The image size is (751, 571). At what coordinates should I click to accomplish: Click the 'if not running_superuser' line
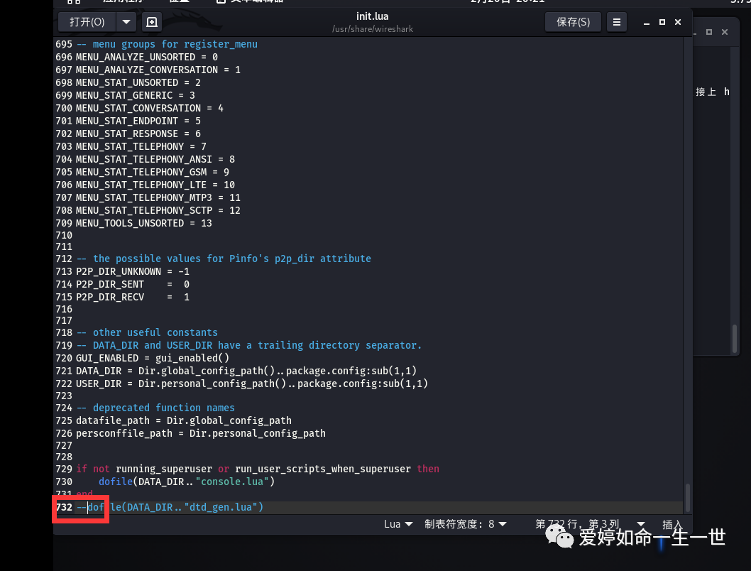point(258,469)
